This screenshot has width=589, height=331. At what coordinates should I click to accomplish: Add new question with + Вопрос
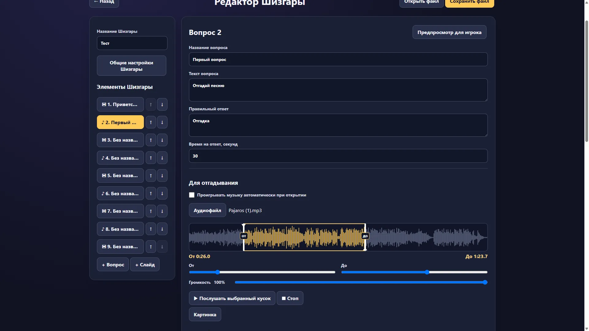coord(113,264)
